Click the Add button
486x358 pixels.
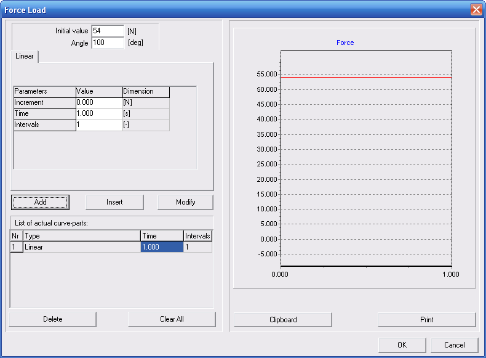[40, 202]
